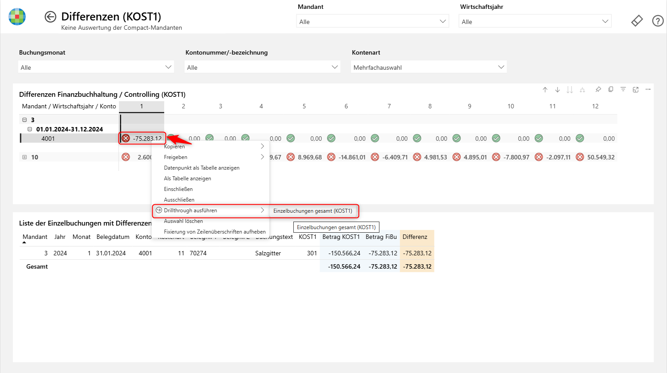Clear all filters with the eraser icon

coord(637,20)
